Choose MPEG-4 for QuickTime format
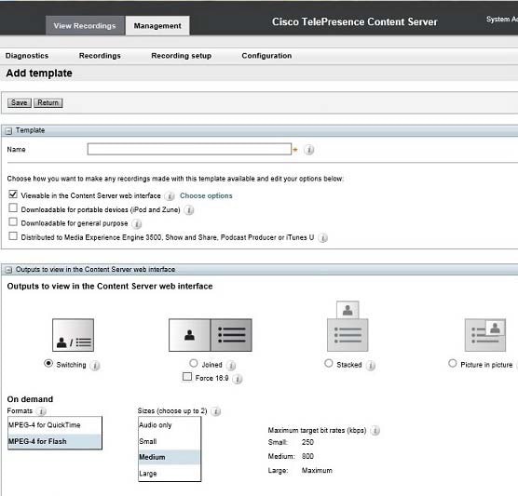Viewport: 518px width, 496px height. pos(55,425)
